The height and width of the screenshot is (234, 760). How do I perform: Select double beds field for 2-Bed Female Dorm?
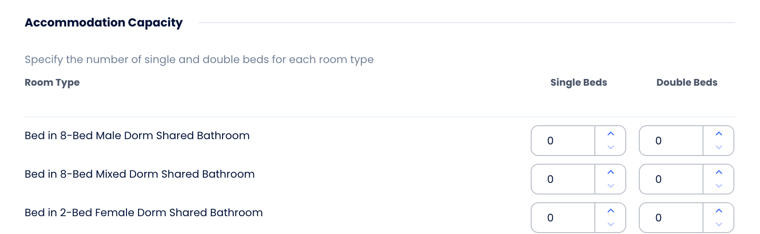671,218
